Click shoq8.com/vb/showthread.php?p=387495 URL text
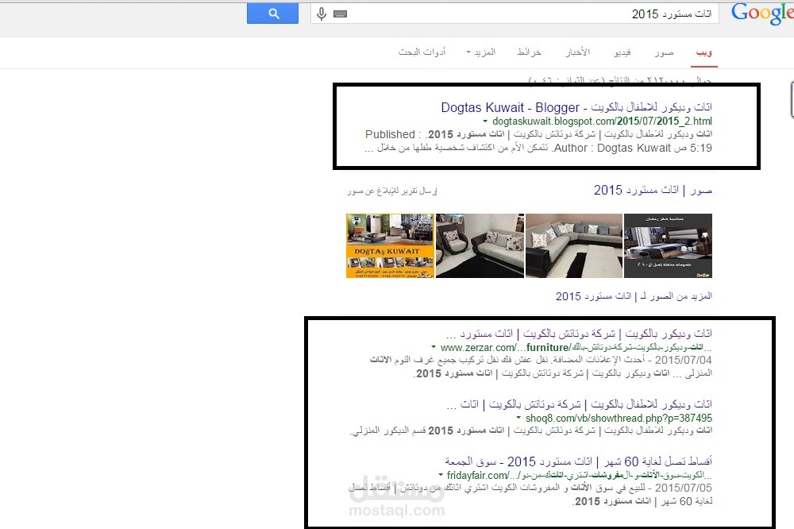Image resolution: width=794 pixels, height=529 pixels. coord(619,419)
